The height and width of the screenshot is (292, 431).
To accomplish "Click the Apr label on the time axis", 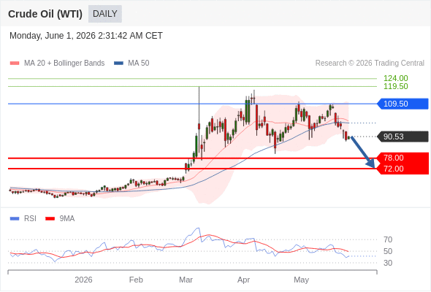I will (243, 280).
